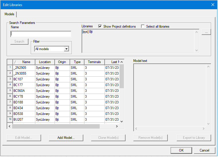Click sort arrow in Name column header
This screenshot has height=157, width=218.
[x=16, y=62]
